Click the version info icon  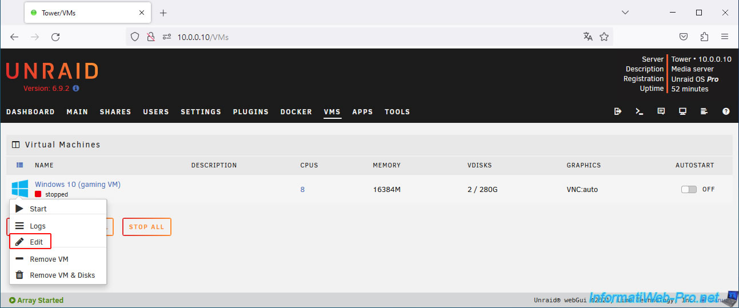(76, 89)
